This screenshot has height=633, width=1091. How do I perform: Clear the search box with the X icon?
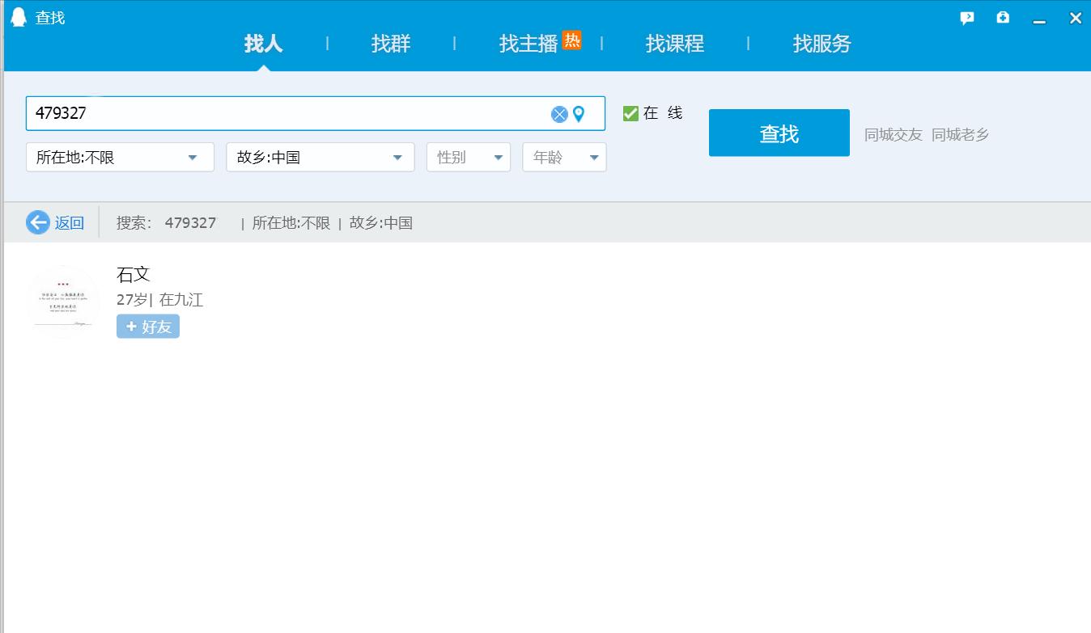click(558, 113)
